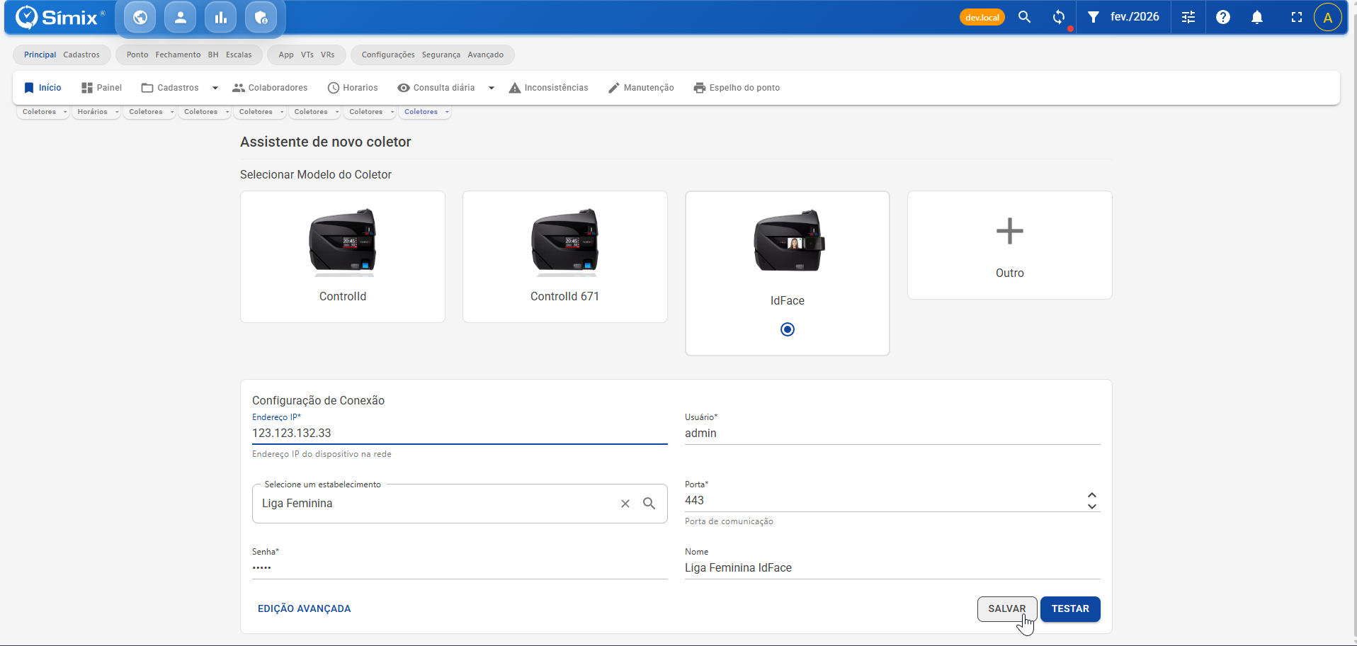The image size is (1357, 646).
Task: Switch to the VTs tab
Action: (307, 55)
